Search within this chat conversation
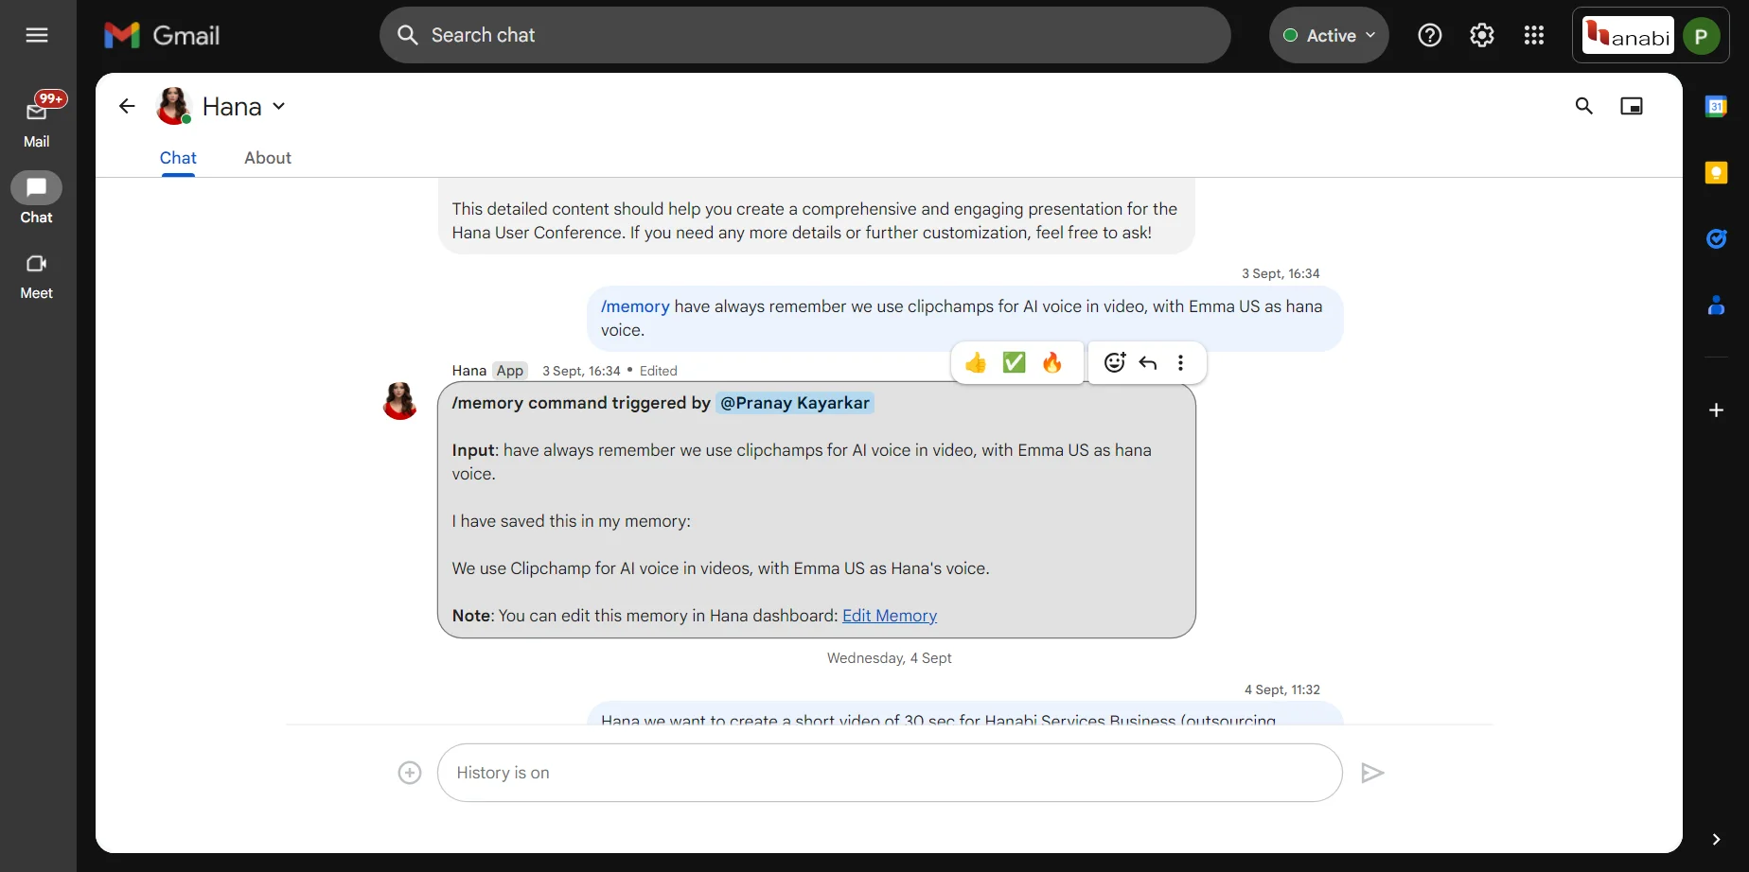The image size is (1749, 872). point(1584,106)
